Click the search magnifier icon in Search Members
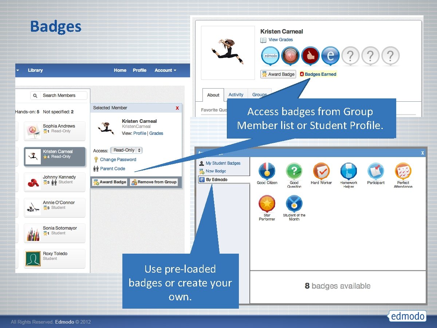Screen dimensions: 437x328 [x=35, y=95]
